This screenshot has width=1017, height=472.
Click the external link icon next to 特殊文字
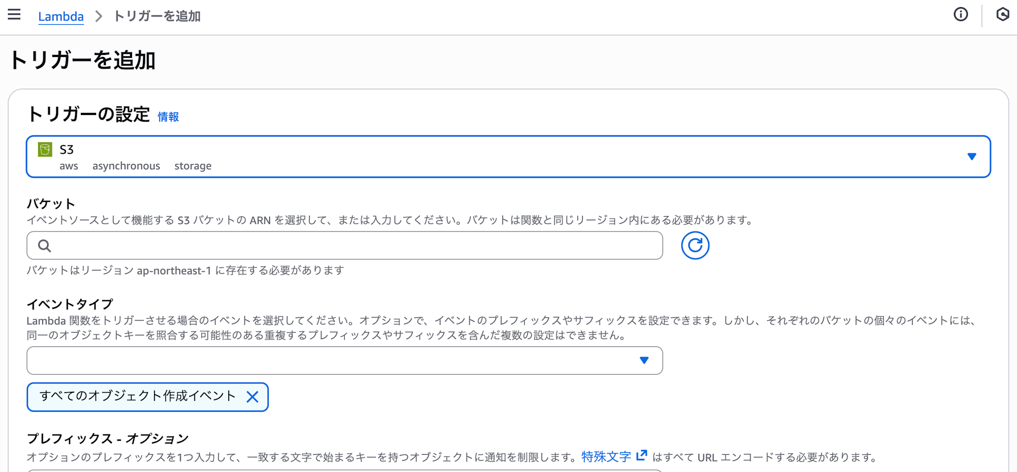click(642, 455)
